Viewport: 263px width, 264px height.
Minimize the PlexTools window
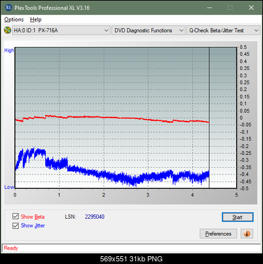[x=209, y=8]
